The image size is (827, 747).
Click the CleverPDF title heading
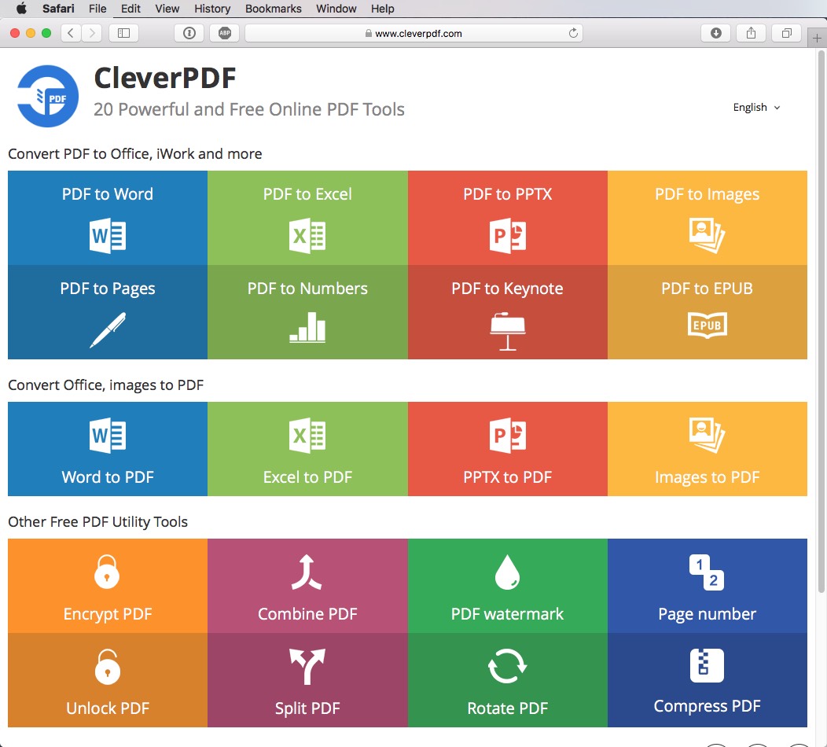(x=164, y=78)
